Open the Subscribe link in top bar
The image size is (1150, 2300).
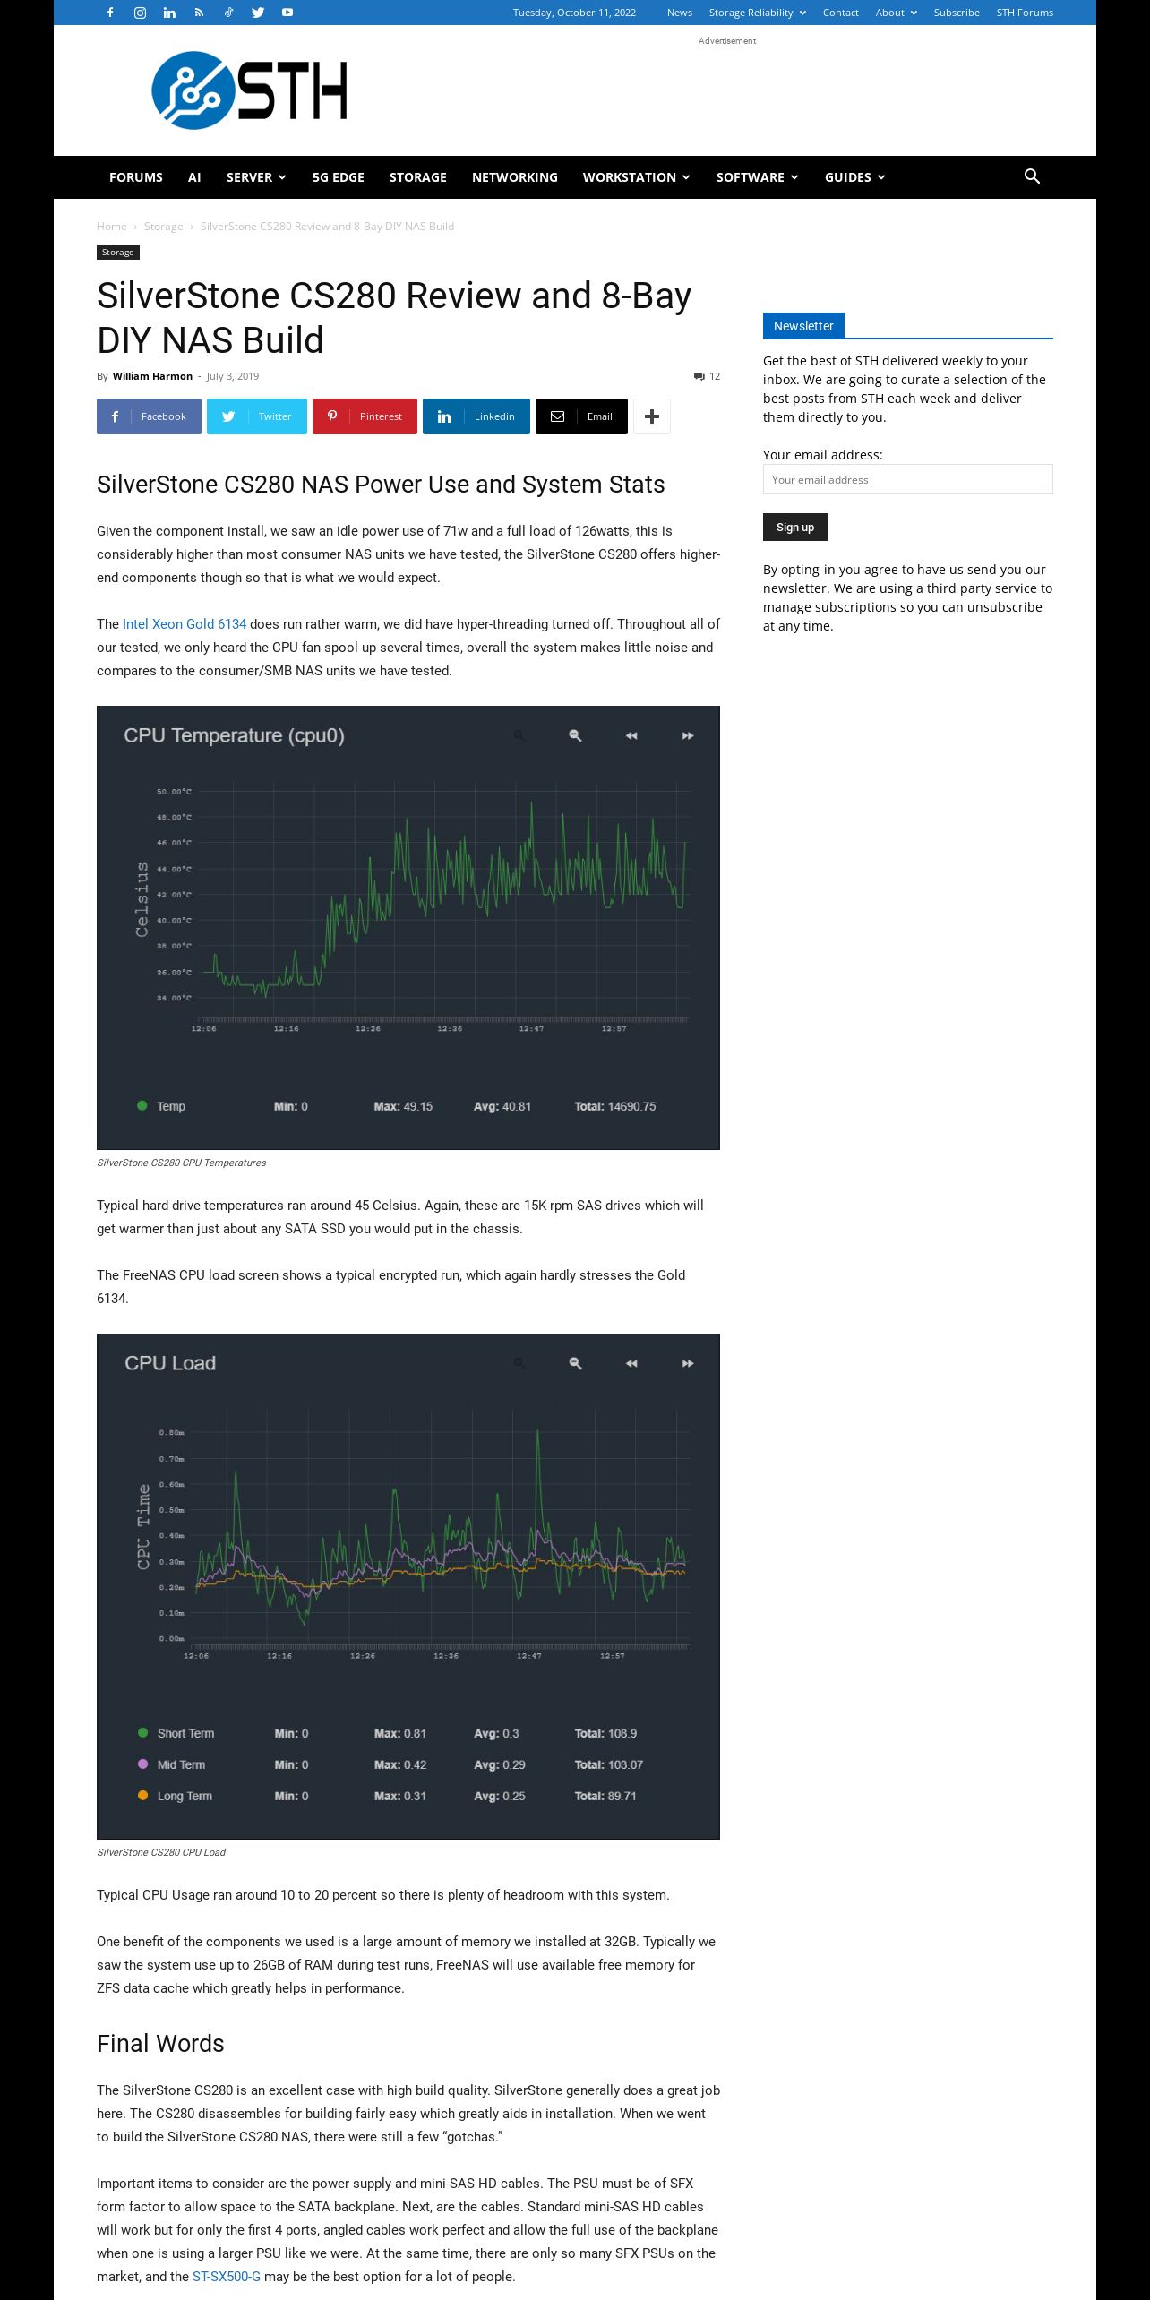(x=957, y=13)
